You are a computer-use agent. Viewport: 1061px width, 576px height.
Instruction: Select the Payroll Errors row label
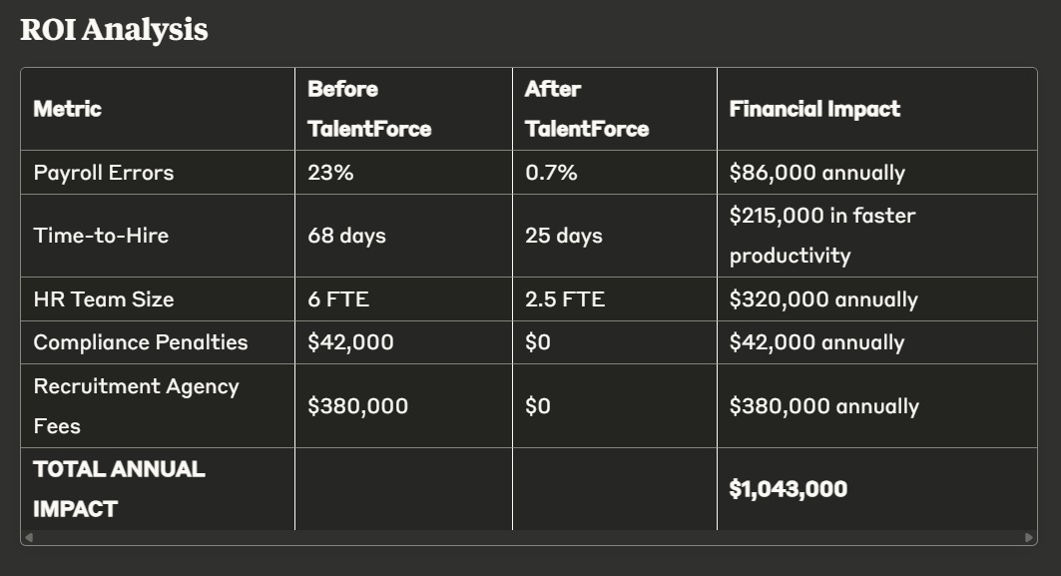pos(104,173)
